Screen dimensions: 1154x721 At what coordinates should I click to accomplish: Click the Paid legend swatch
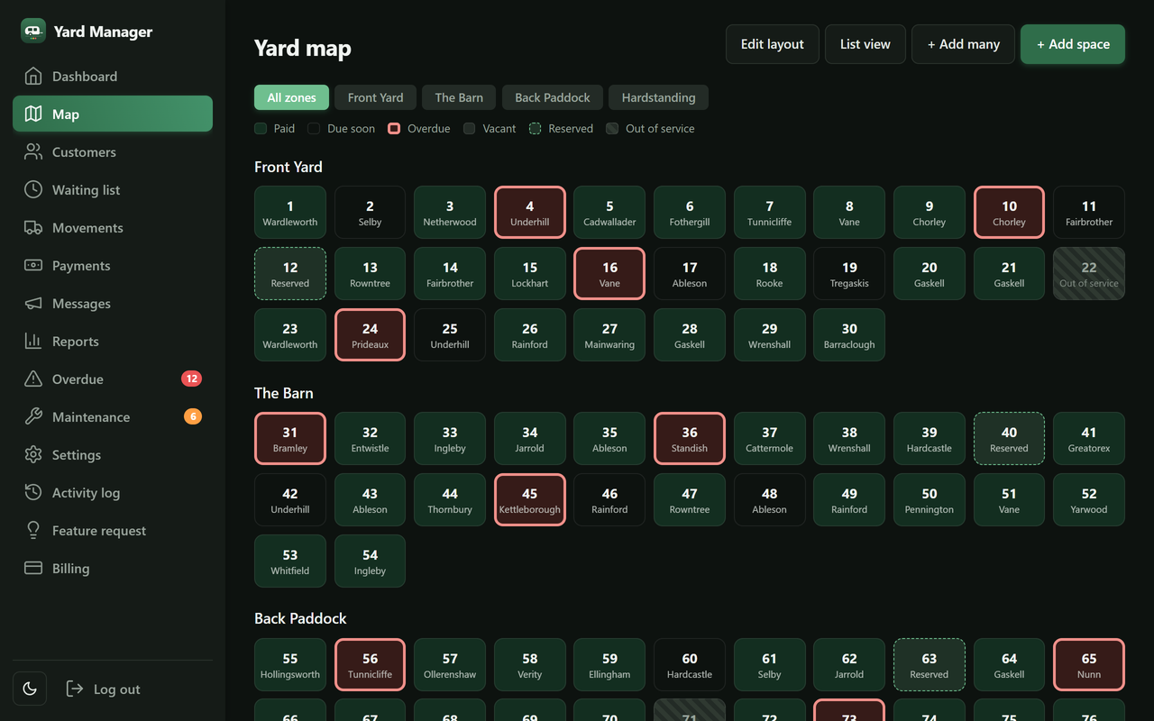(x=261, y=129)
